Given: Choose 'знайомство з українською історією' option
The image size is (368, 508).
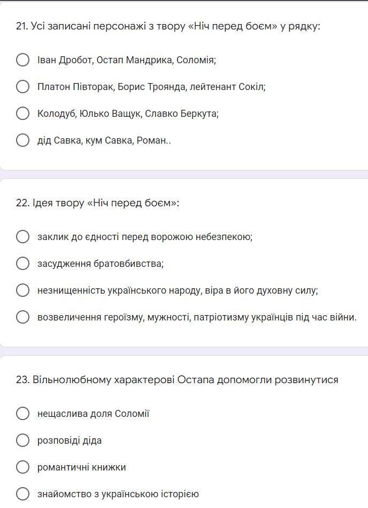Looking at the screenshot, I should 22,494.
